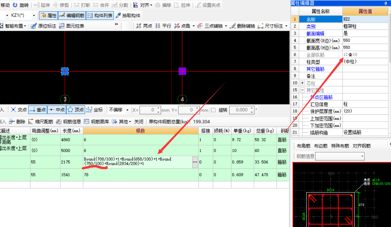
Task: Open the 尺寸标注 dropdown arrow
Action: [x=286, y=26]
